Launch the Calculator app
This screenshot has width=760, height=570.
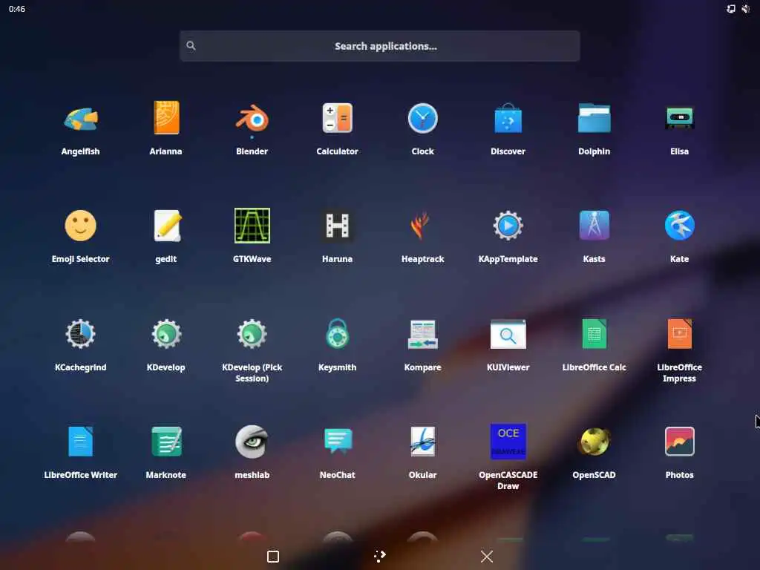tap(338, 118)
